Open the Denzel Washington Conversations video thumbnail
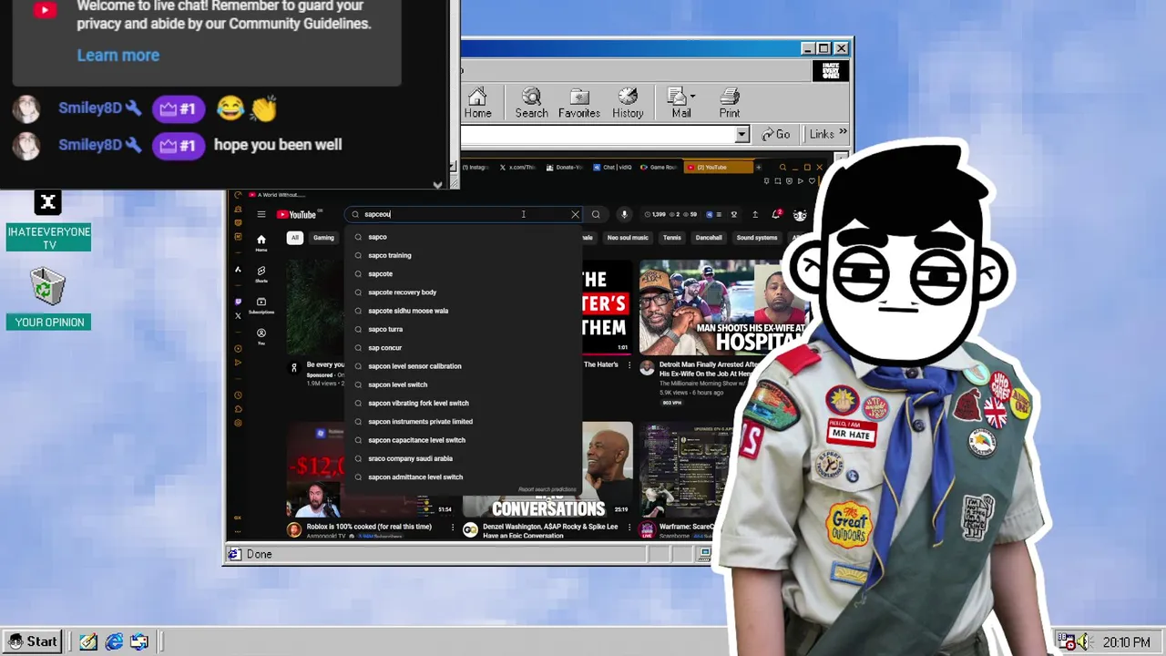Screen dimensions: 1166x656 click(x=547, y=470)
